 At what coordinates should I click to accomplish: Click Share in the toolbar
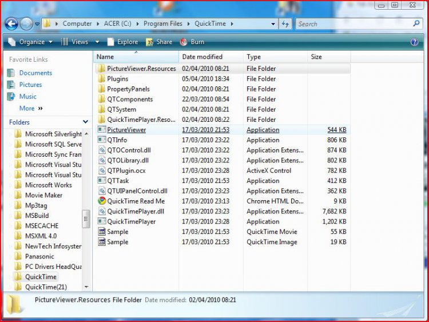(x=159, y=42)
